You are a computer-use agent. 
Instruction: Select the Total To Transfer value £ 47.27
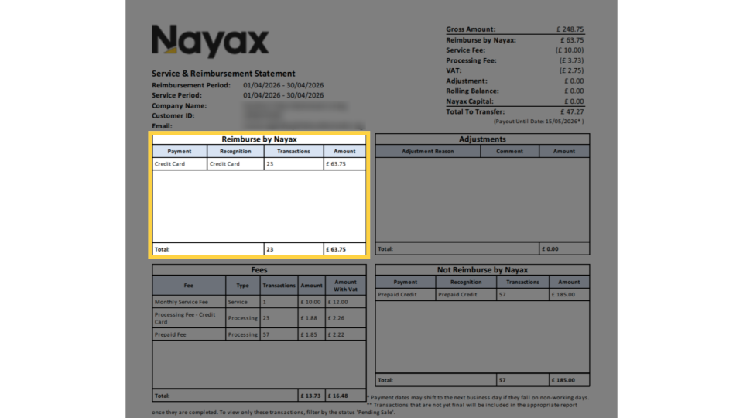click(x=572, y=111)
